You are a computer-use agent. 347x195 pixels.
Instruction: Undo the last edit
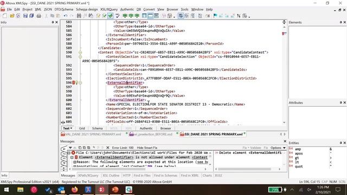pos(66,16)
